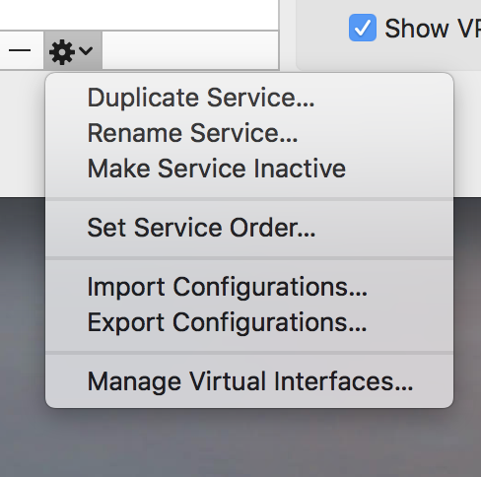Viewport: 481px width, 477px height.
Task: Click the gear action menu icon
Action: pyautogui.click(x=61, y=52)
